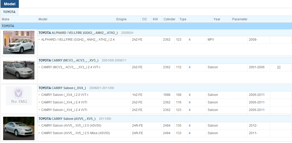Click the 2008- year cell
The width and height of the screenshot is (292, 143).
pyautogui.click(x=253, y=40)
